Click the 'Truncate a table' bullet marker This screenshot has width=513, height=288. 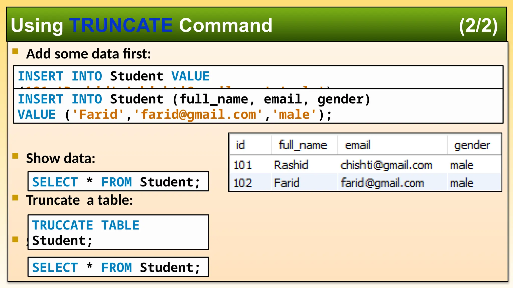(x=16, y=198)
